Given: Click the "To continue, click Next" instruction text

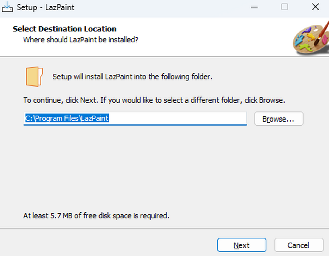Looking at the screenshot, I should (154, 100).
